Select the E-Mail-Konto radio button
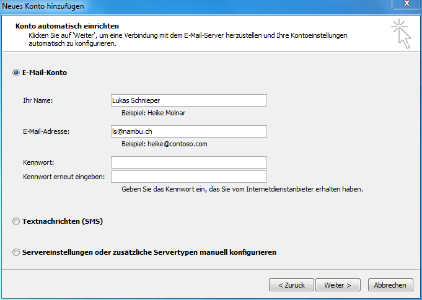The height and width of the screenshot is (300, 422). [16, 73]
